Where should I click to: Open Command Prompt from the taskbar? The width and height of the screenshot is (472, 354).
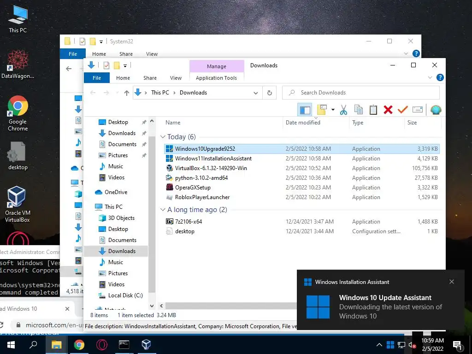[124, 344]
